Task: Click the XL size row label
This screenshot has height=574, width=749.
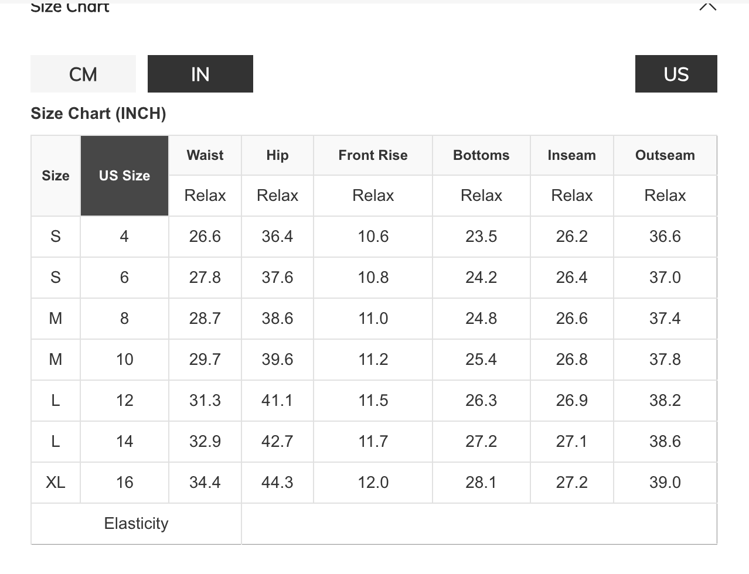Action: pos(56,483)
